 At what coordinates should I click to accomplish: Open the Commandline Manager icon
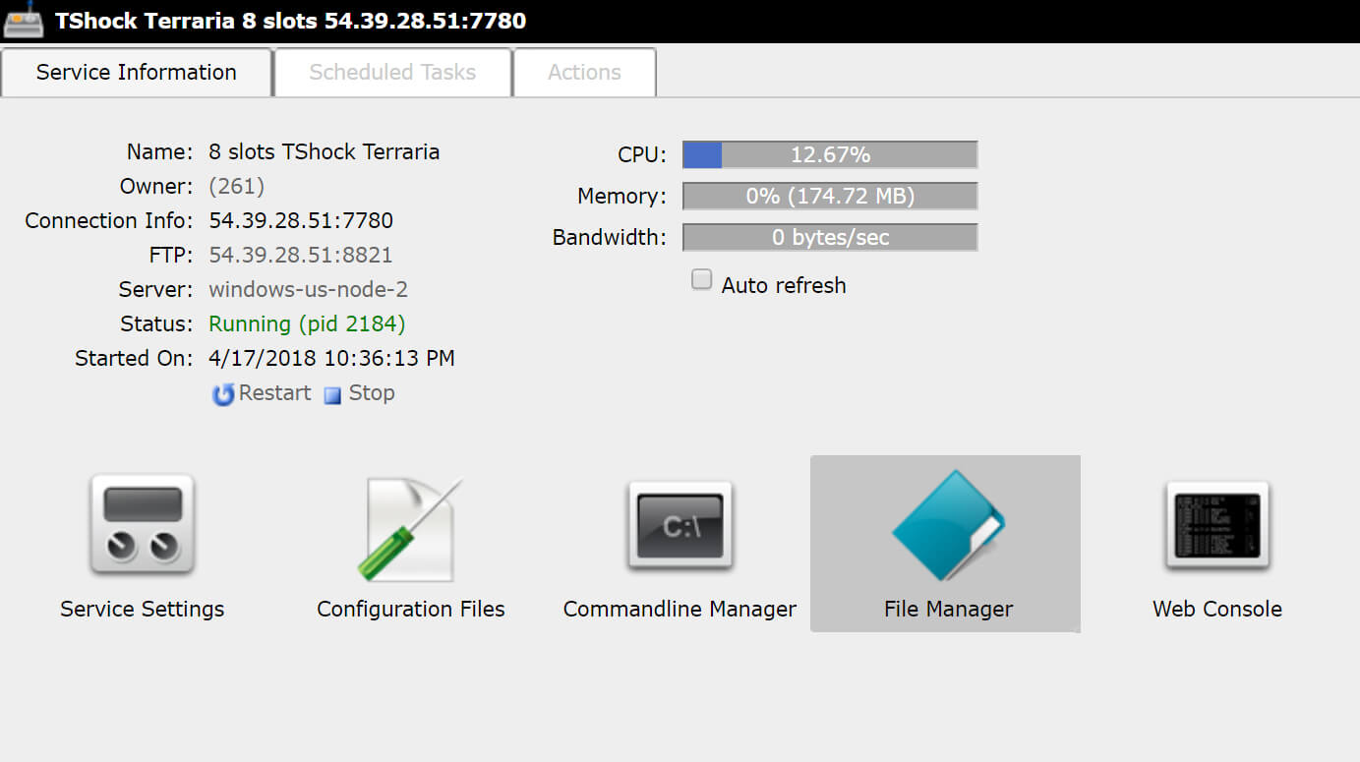pos(680,526)
